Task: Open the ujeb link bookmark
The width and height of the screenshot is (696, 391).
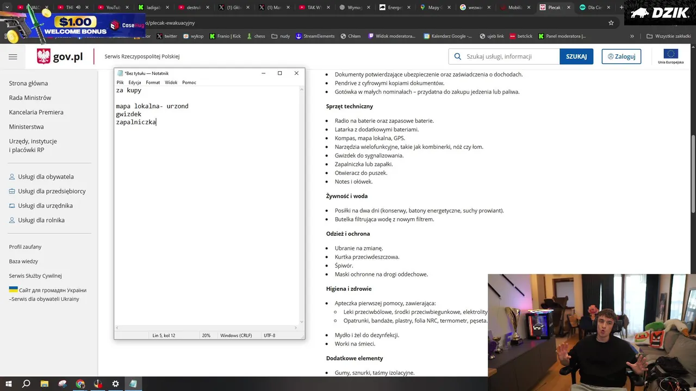Action: pos(492,36)
